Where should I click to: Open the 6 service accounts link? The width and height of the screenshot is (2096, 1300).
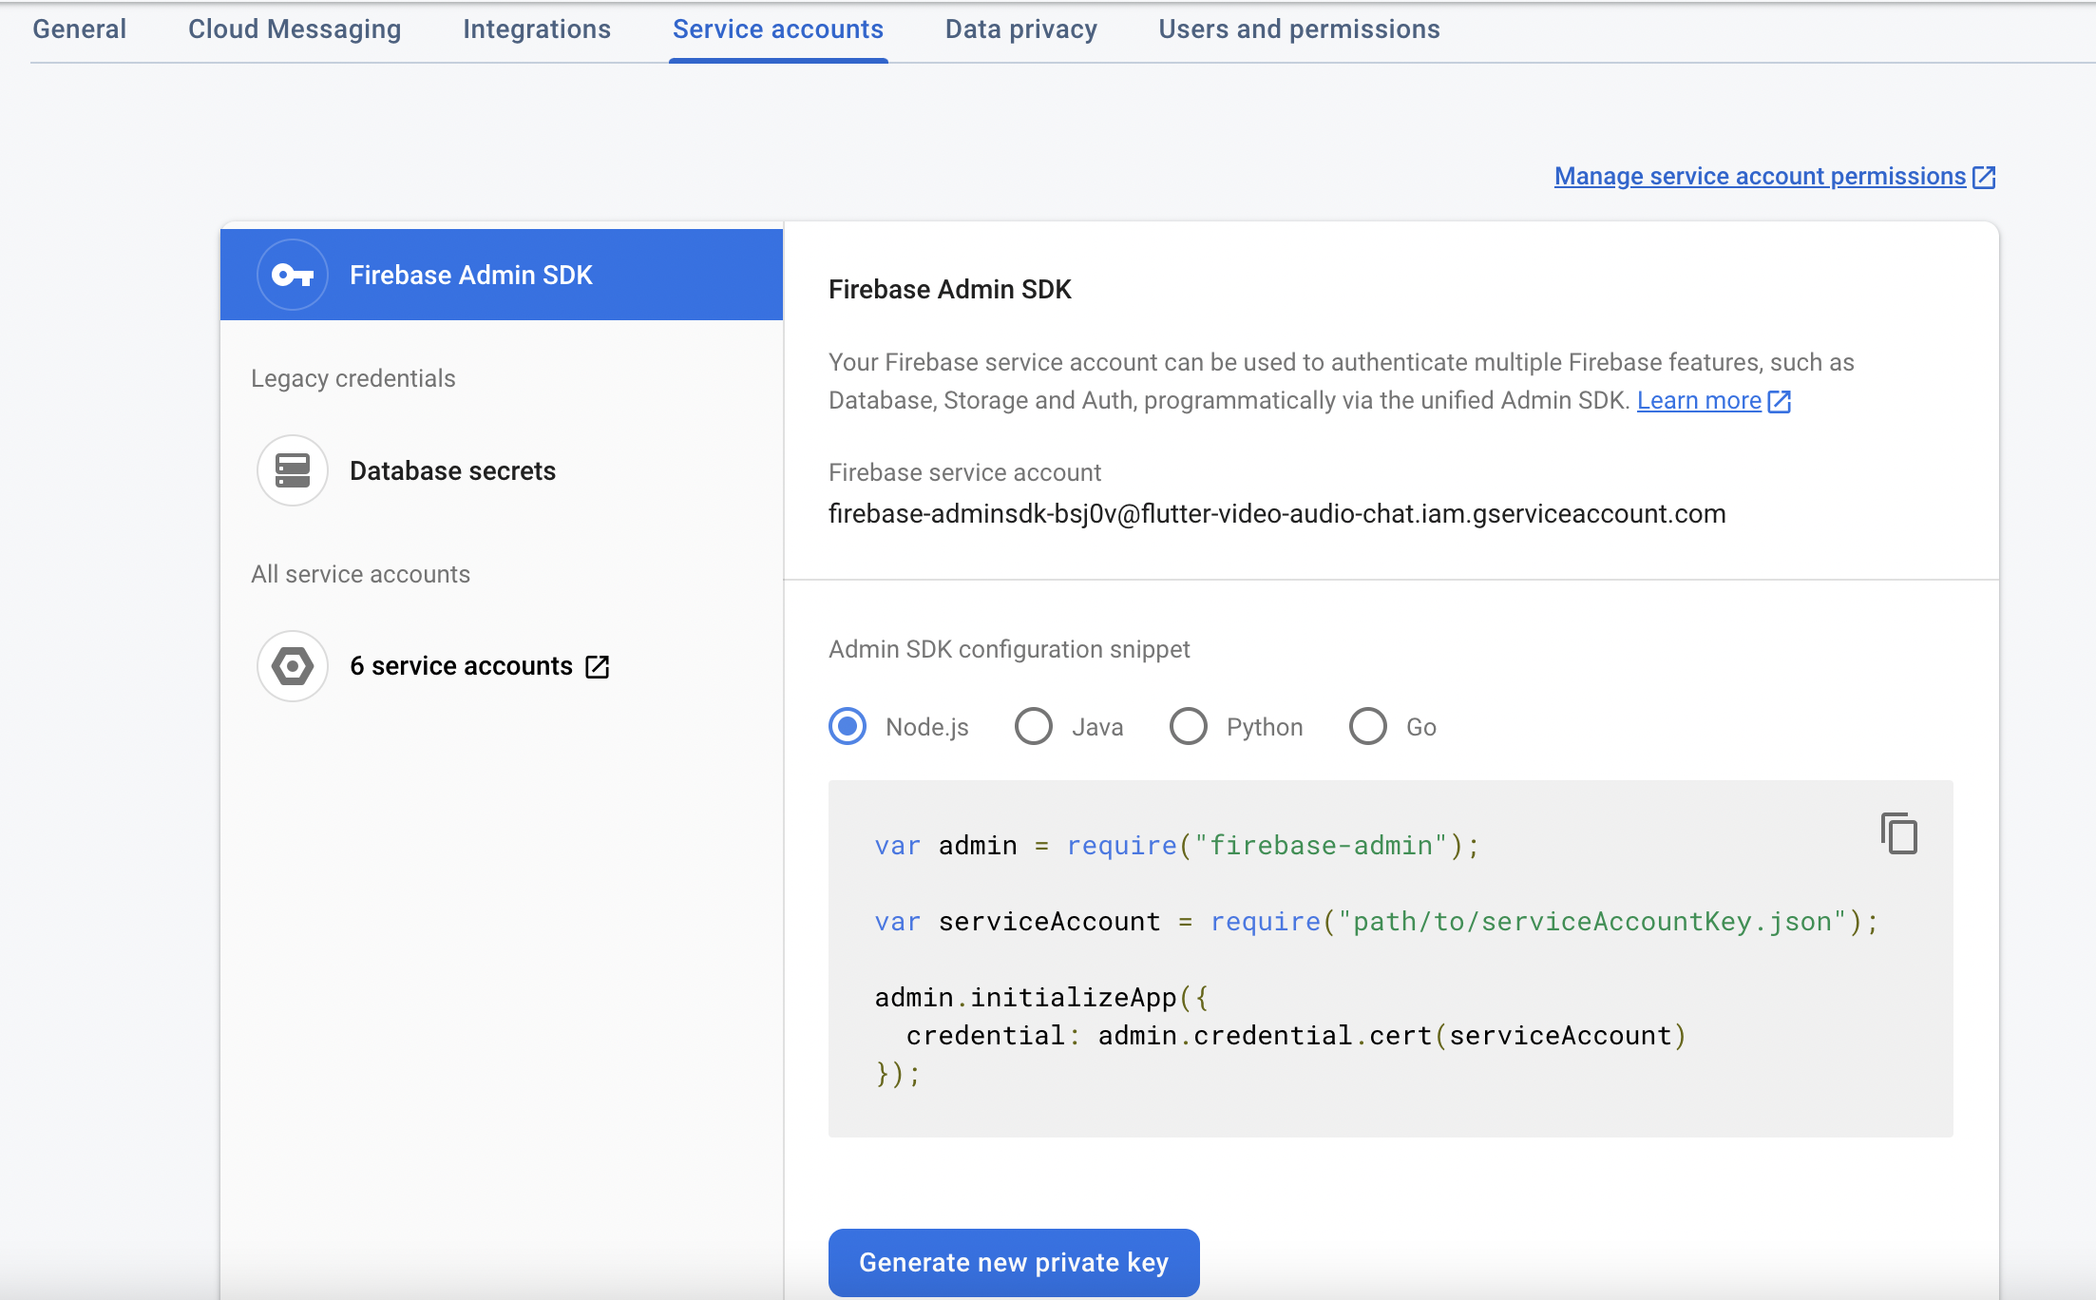pos(461,666)
